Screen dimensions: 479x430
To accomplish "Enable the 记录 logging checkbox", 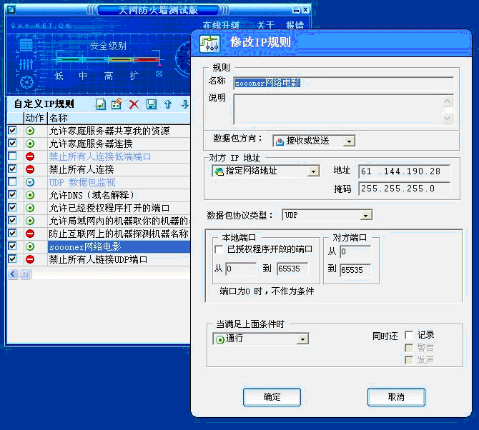I will pos(409,335).
